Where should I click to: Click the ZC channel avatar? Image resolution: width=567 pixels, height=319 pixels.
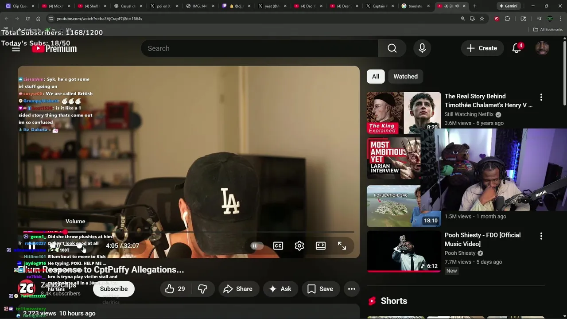(27, 288)
